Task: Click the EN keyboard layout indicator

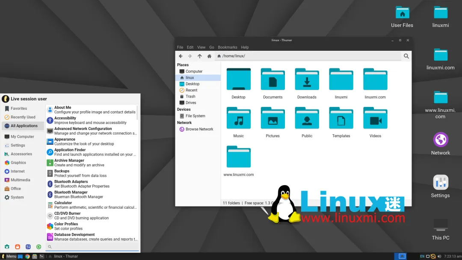Action: coord(422,257)
